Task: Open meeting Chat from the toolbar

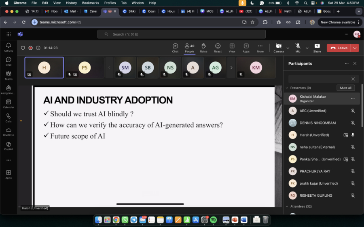Action: (175, 48)
